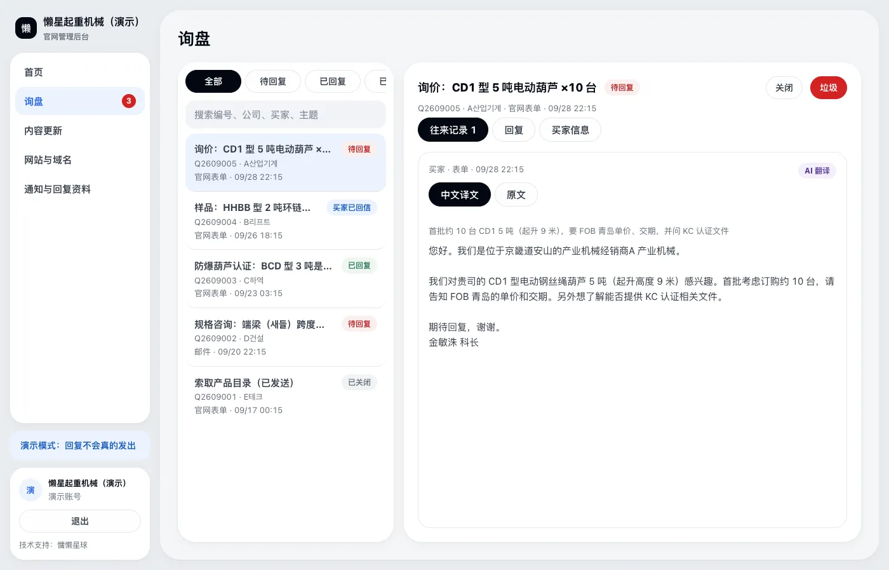Open inquiry 规格咨询：端梁 跨度

coord(286,337)
